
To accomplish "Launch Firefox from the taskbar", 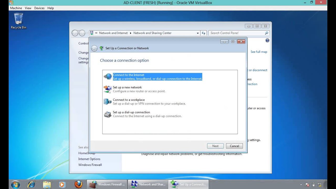I will 78,184.
